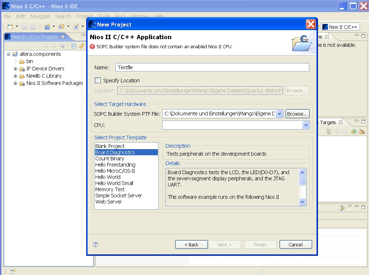Click the New wizard toolbar icon

tap(10, 26)
